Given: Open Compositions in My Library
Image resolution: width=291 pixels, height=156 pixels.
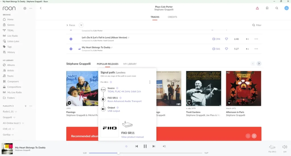Looking at the screenshot, I should [12, 87].
